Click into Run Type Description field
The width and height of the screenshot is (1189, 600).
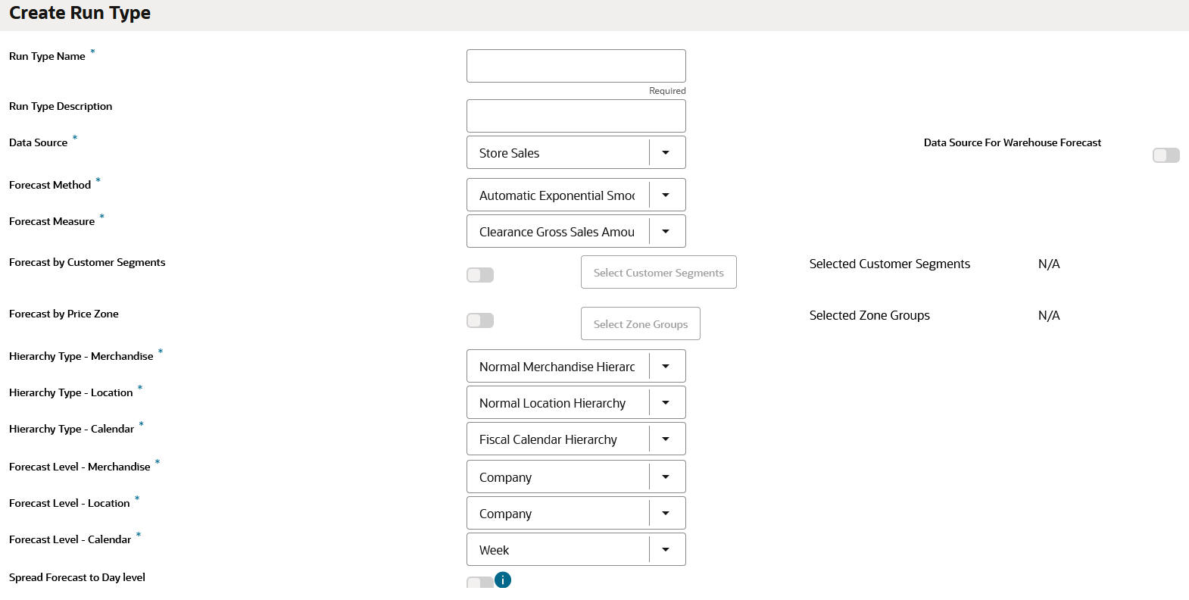(x=576, y=117)
